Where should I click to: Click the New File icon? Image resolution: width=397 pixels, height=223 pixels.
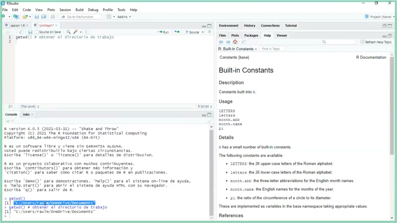click(x=3, y=17)
